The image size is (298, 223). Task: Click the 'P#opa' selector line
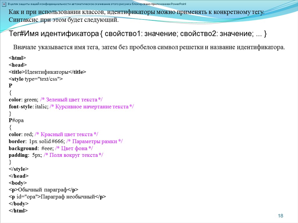(16, 121)
